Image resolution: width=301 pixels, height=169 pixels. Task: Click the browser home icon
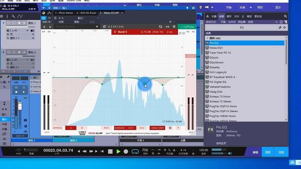pos(207,16)
